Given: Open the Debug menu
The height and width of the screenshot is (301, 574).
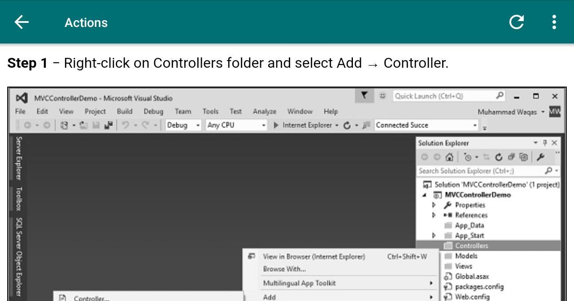Looking at the screenshot, I should coord(153,111).
